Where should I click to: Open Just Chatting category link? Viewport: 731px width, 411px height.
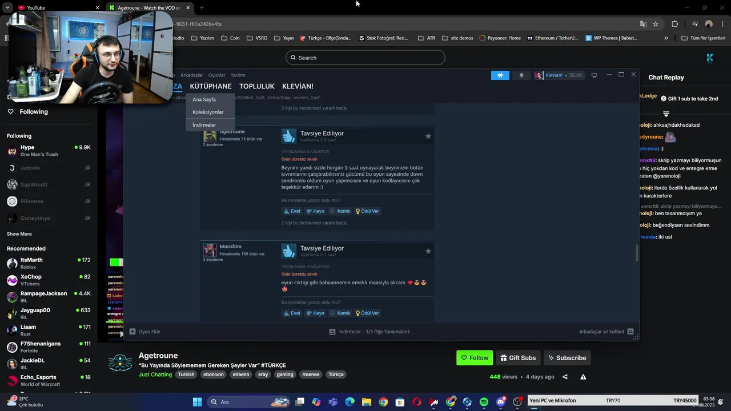[x=155, y=374]
